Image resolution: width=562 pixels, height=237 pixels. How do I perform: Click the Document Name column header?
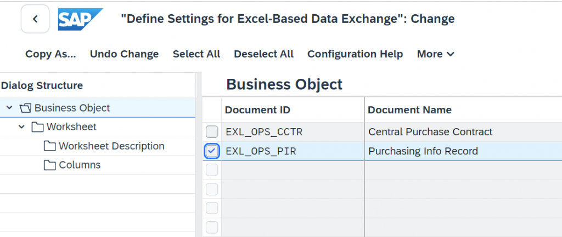(463, 109)
